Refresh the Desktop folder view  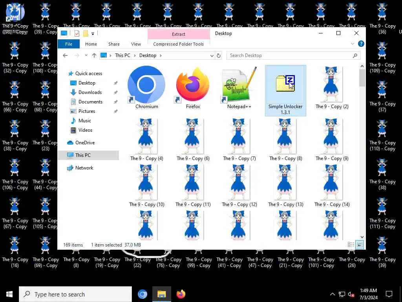(218, 55)
